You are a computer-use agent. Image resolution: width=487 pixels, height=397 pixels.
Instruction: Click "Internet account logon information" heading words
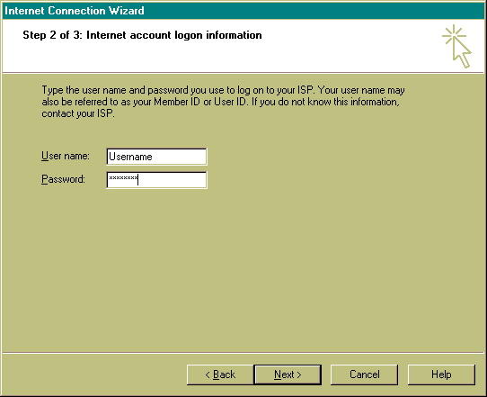pyautogui.click(x=174, y=35)
